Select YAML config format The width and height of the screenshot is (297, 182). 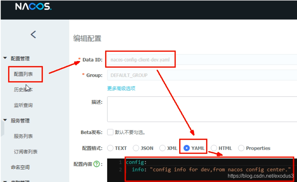point(187,148)
